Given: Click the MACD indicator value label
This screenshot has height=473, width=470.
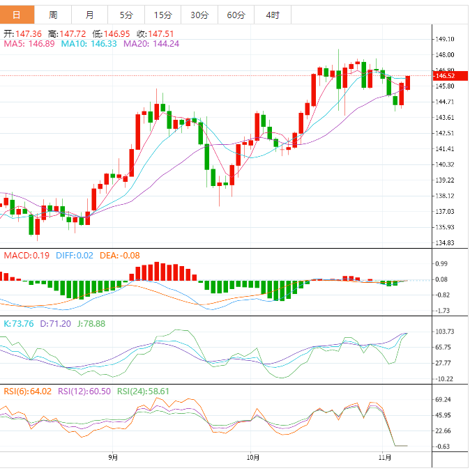Looking at the screenshot, I should [27, 256].
